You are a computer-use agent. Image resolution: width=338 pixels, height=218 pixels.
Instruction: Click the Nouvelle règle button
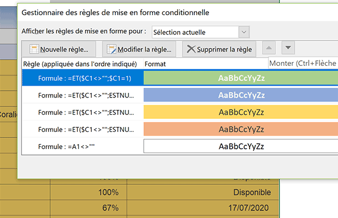(59, 50)
